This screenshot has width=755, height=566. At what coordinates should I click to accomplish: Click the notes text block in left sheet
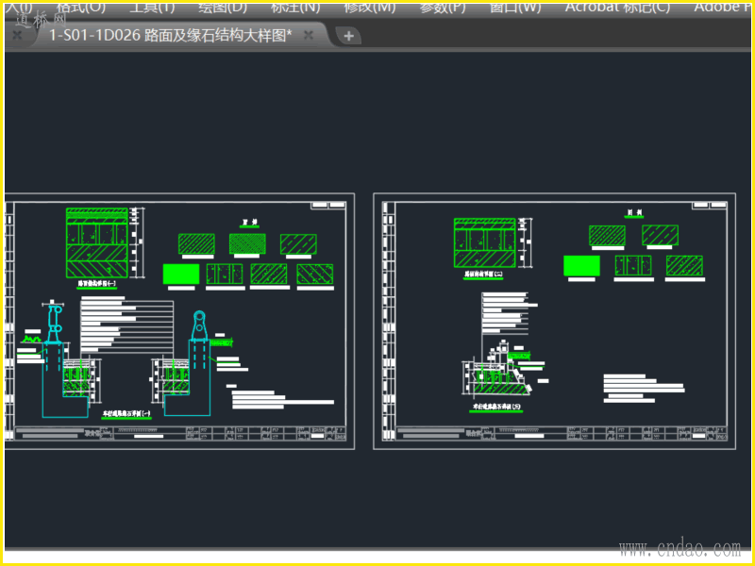(x=282, y=399)
